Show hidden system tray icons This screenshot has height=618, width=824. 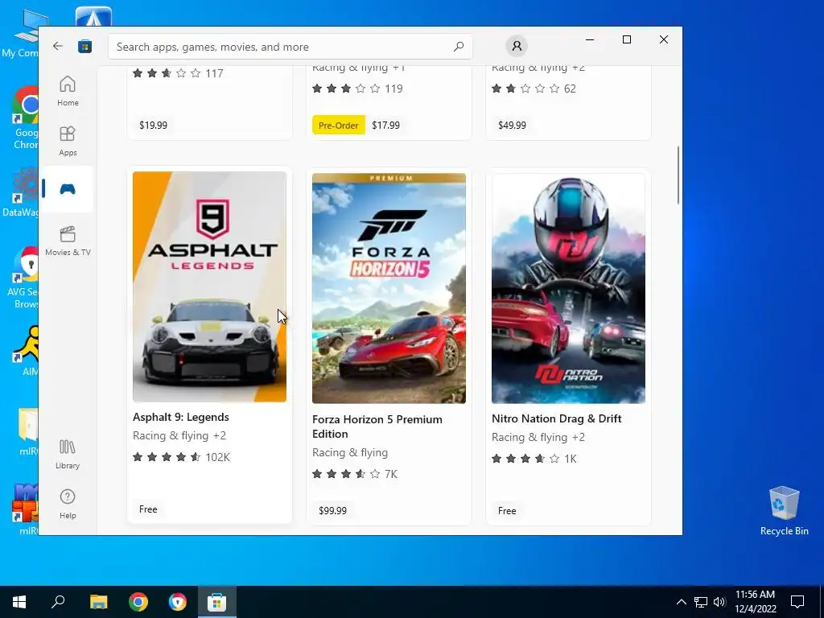pos(681,602)
